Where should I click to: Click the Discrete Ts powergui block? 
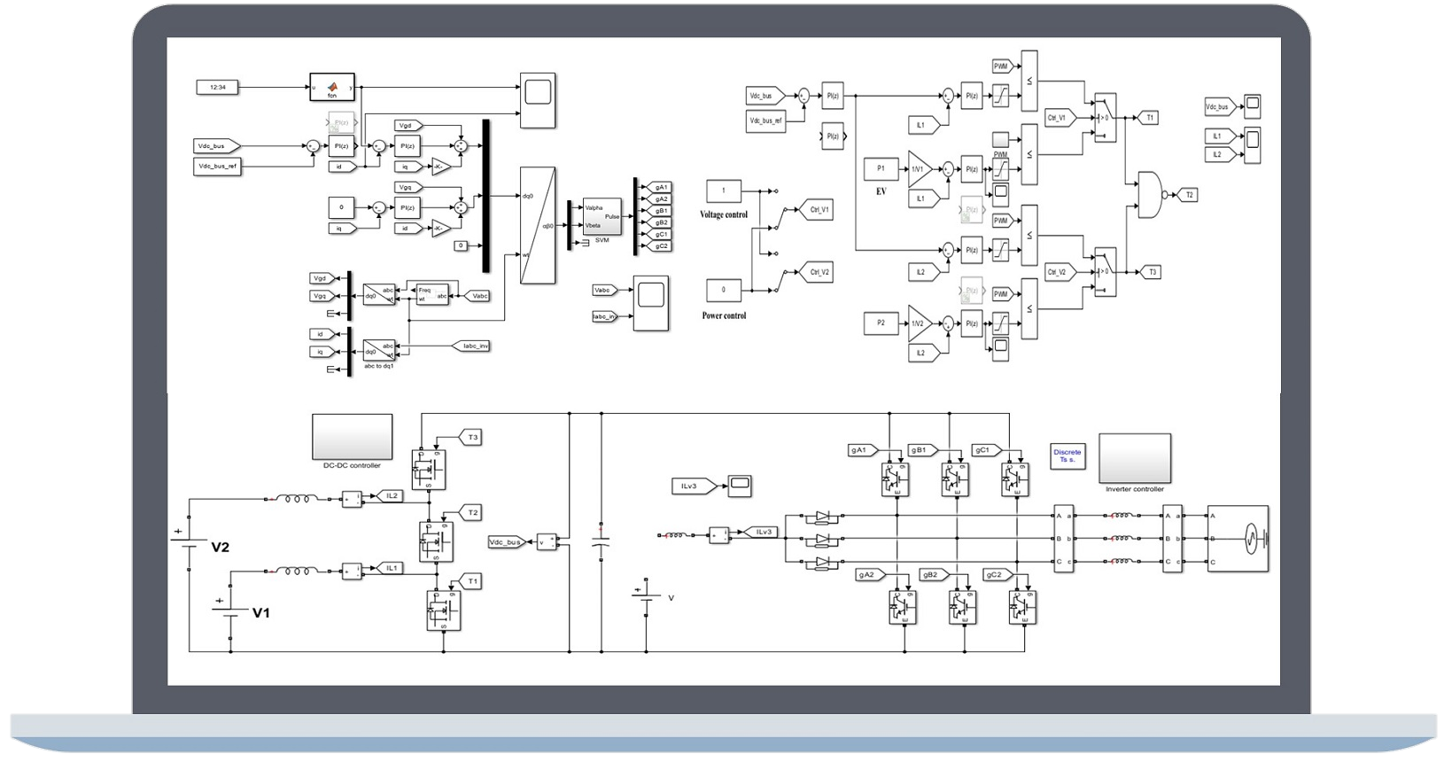coord(1067,455)
